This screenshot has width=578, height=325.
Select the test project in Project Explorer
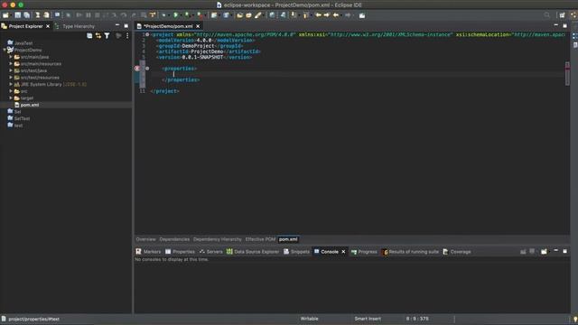coord(18,125)
